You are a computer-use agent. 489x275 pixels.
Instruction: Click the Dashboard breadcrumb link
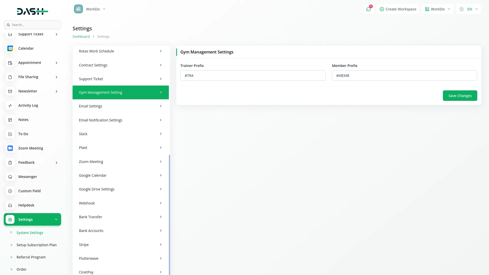81,37
